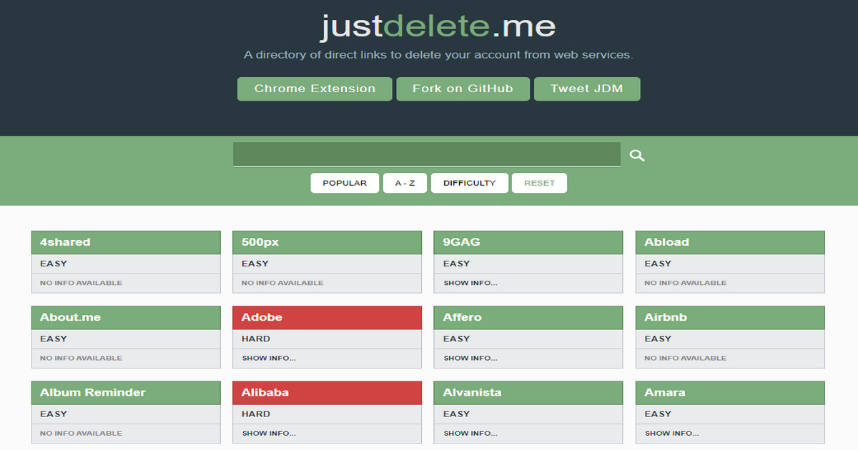The height and width of the screenshot is (450, 858).
Task: Click into the search input field
Action: pyautogui.click(x=427, y=154)
